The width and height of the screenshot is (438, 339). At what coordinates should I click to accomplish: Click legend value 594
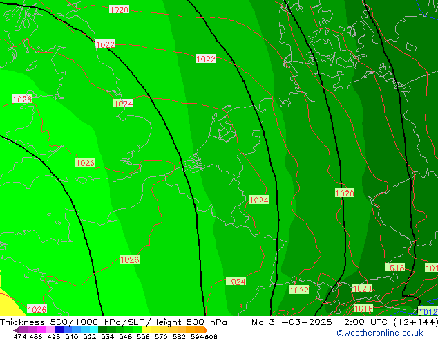(197, 336)
